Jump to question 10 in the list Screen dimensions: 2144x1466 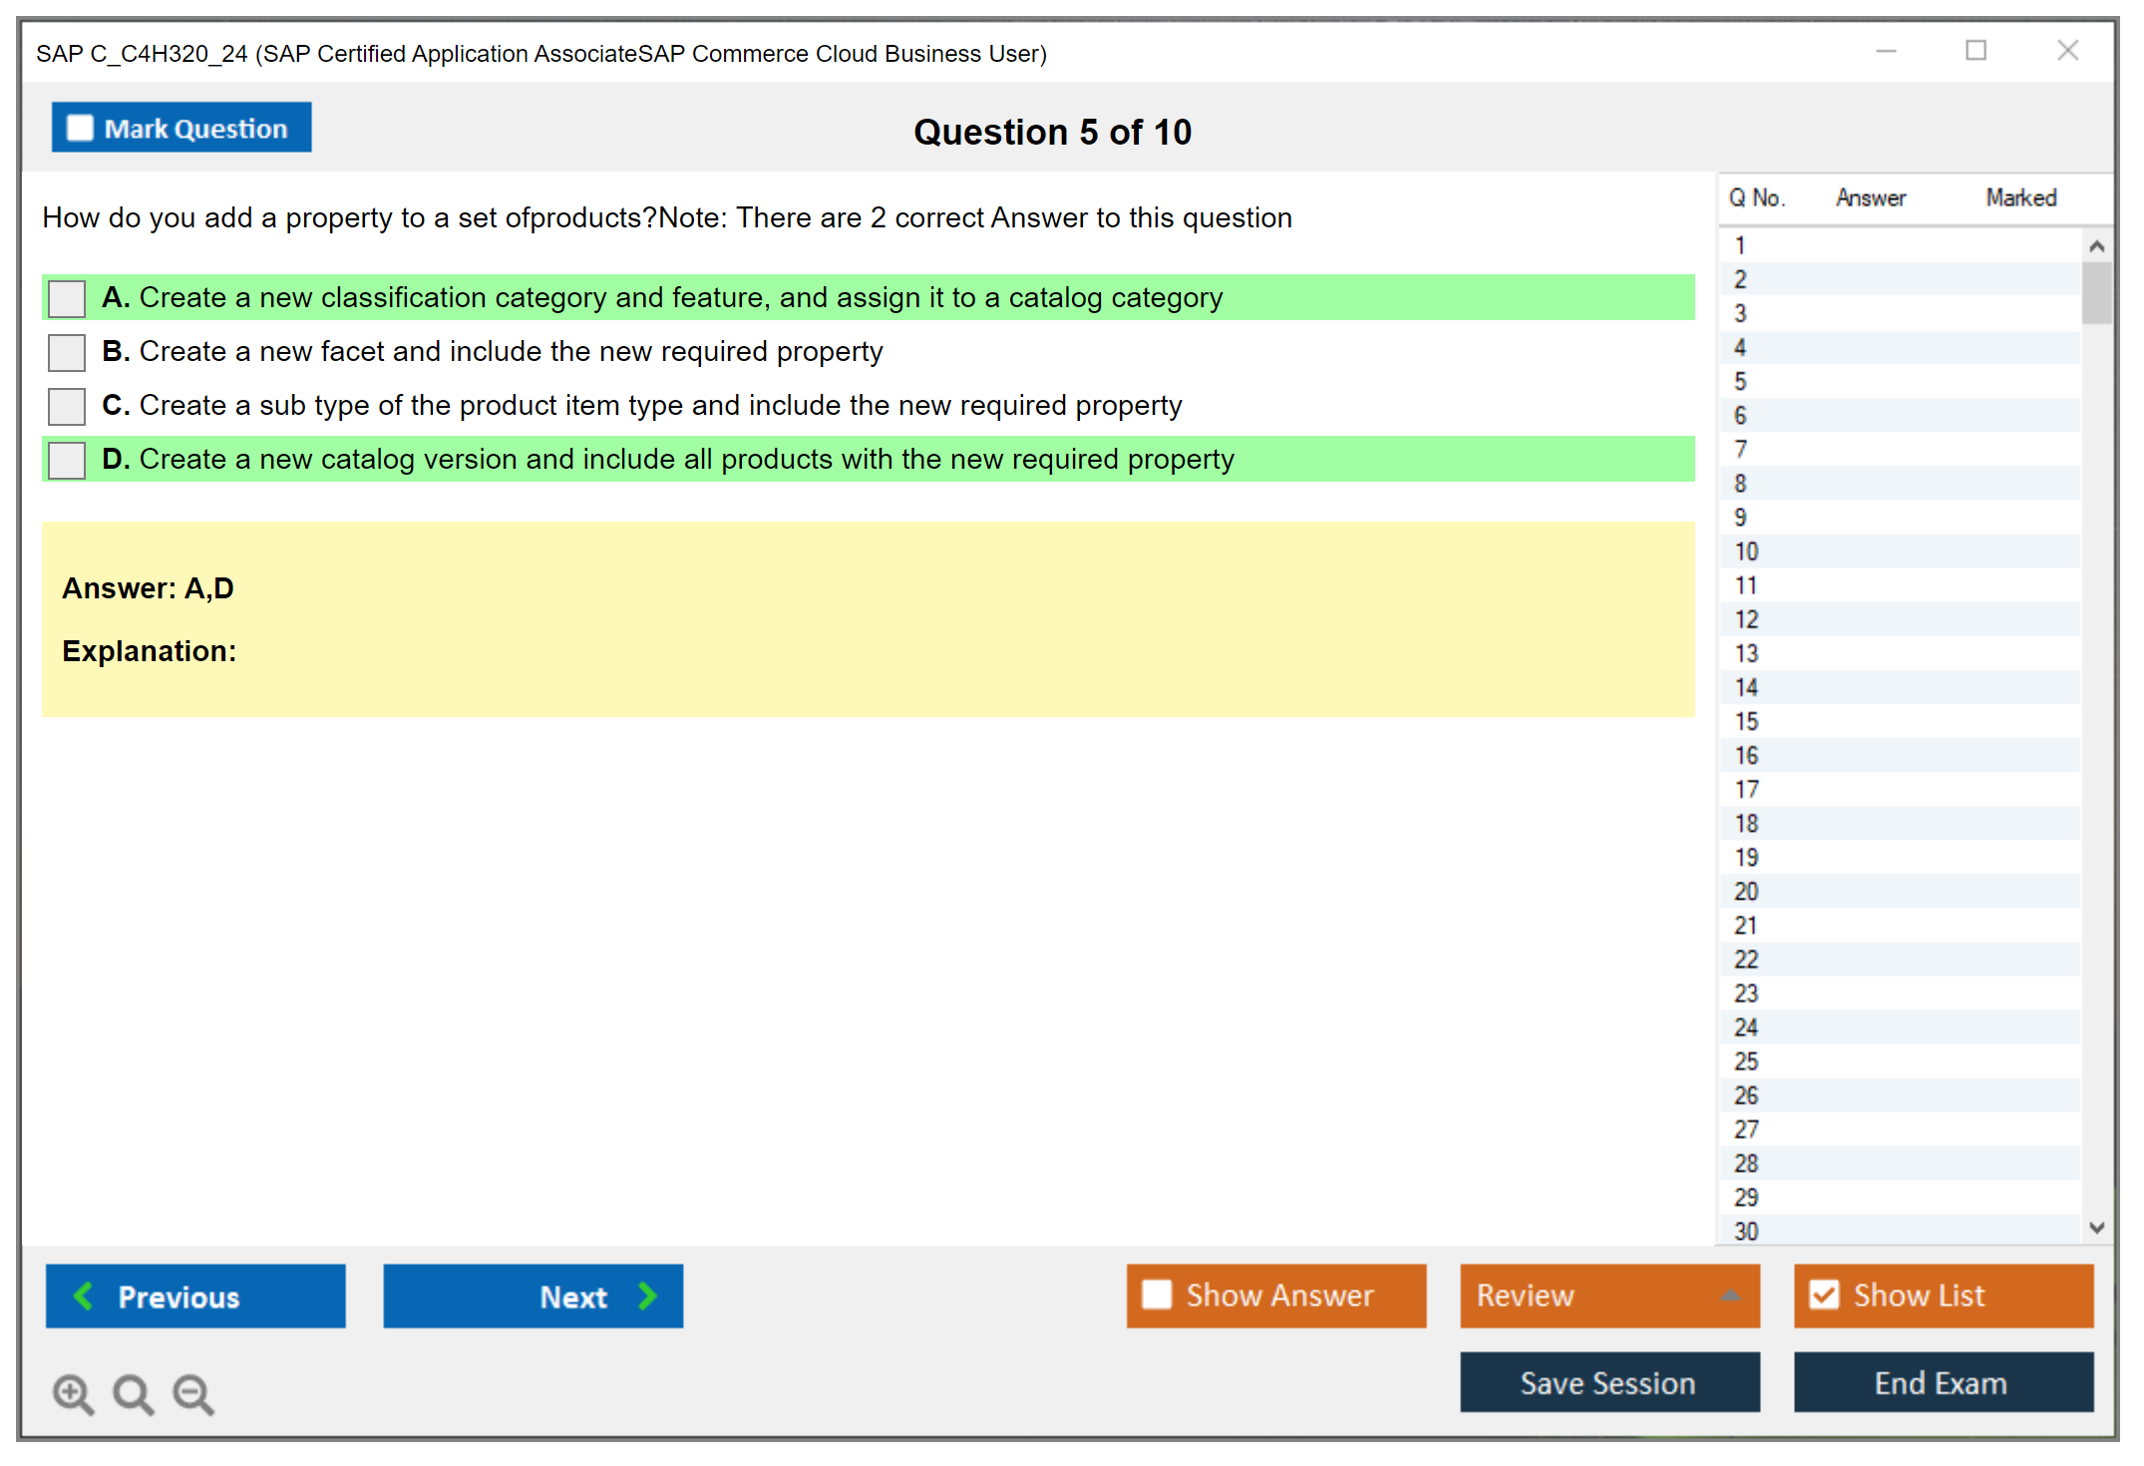point(1747,551)
